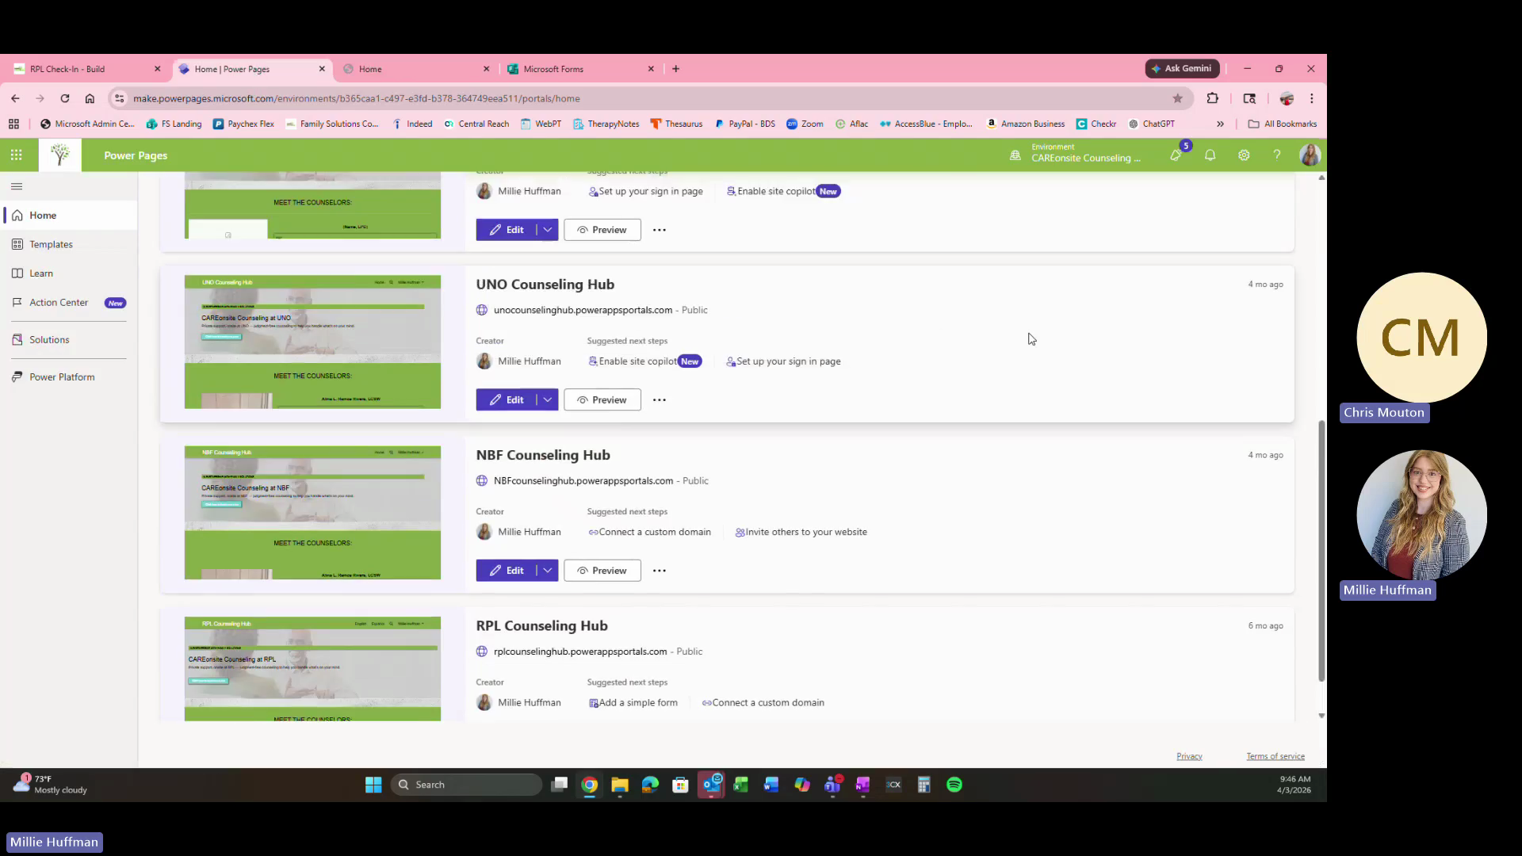This screenshot has width=1522, height=856.
Task: Edit the NBF Counseling Hub site
Action: click(x=507, y=571)
